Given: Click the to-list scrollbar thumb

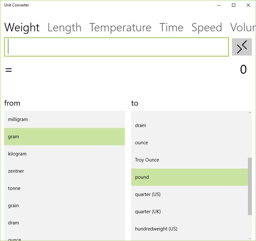Looking at the screenshot, I should 250,186.
